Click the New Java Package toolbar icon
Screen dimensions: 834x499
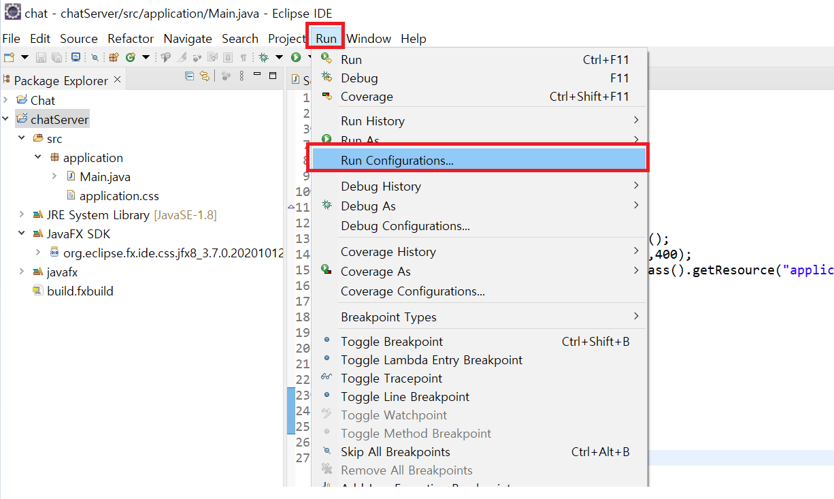[x=114, y=57]
